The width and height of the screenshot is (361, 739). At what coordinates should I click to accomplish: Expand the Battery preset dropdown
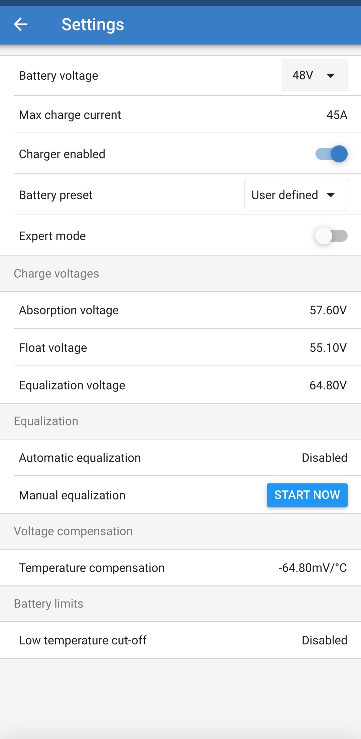(296, 195)
